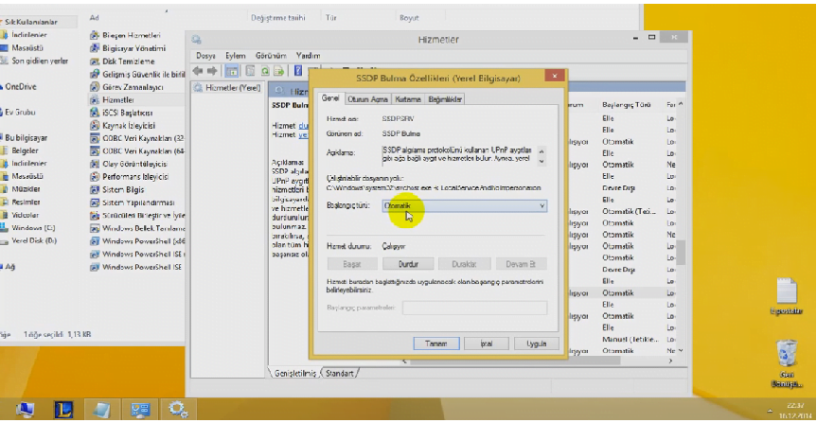Click the services gear icon in taskbar
This screenshot has height=423, width=817.
click(176, 409)
